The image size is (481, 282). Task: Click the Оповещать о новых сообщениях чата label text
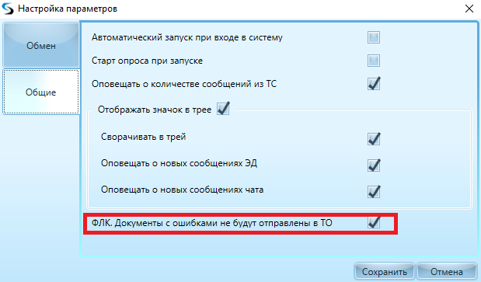(182, 190)
